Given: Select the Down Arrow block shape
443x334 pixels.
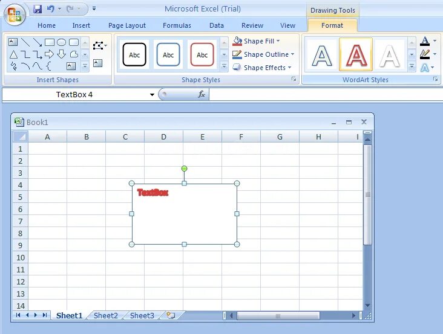Looking at the screenshot, I should (61, 54).
